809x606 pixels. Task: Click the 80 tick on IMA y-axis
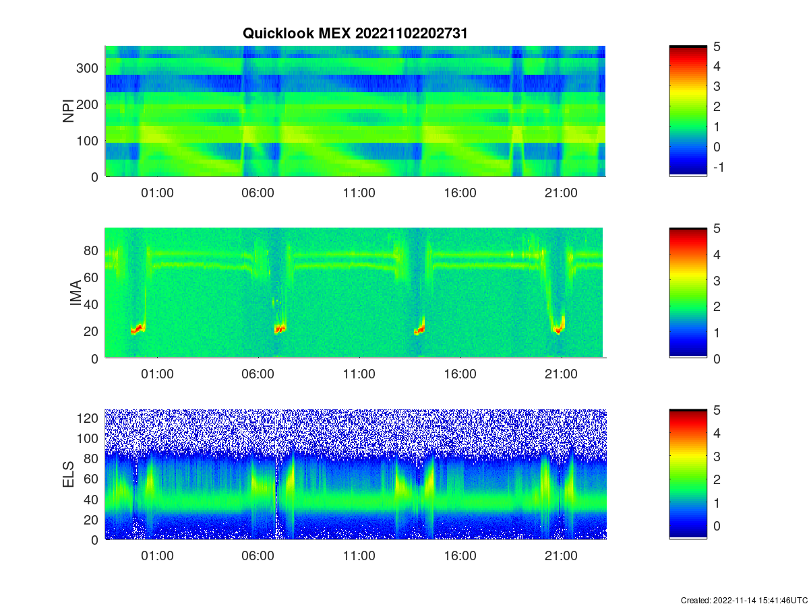point(92,250)
